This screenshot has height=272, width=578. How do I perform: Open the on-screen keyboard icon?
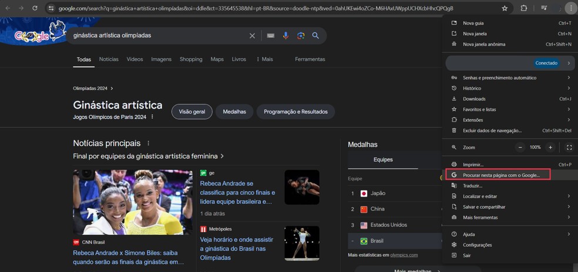[x=271, y=36]
